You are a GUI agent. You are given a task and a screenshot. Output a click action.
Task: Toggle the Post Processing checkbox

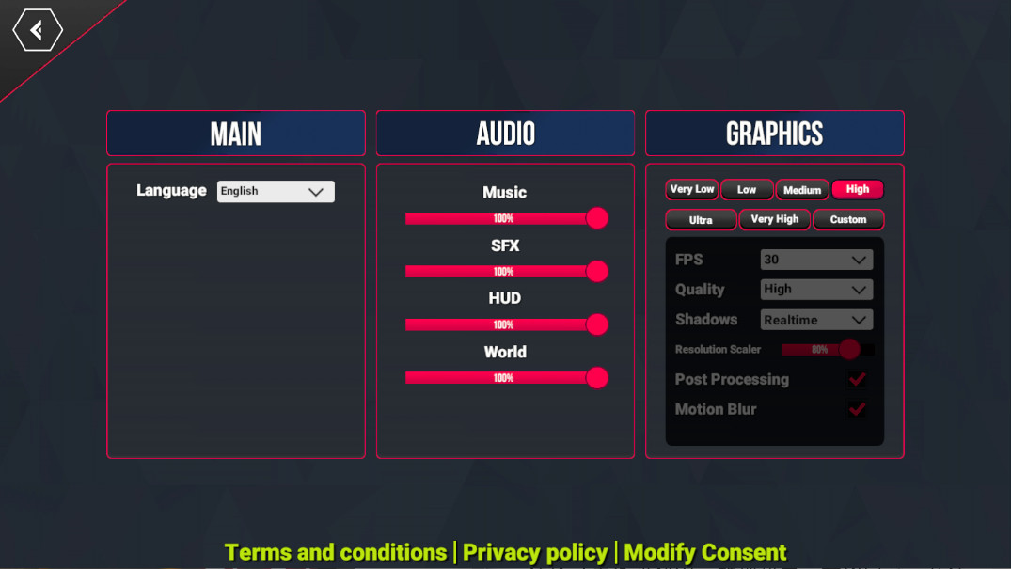[857, 379]
